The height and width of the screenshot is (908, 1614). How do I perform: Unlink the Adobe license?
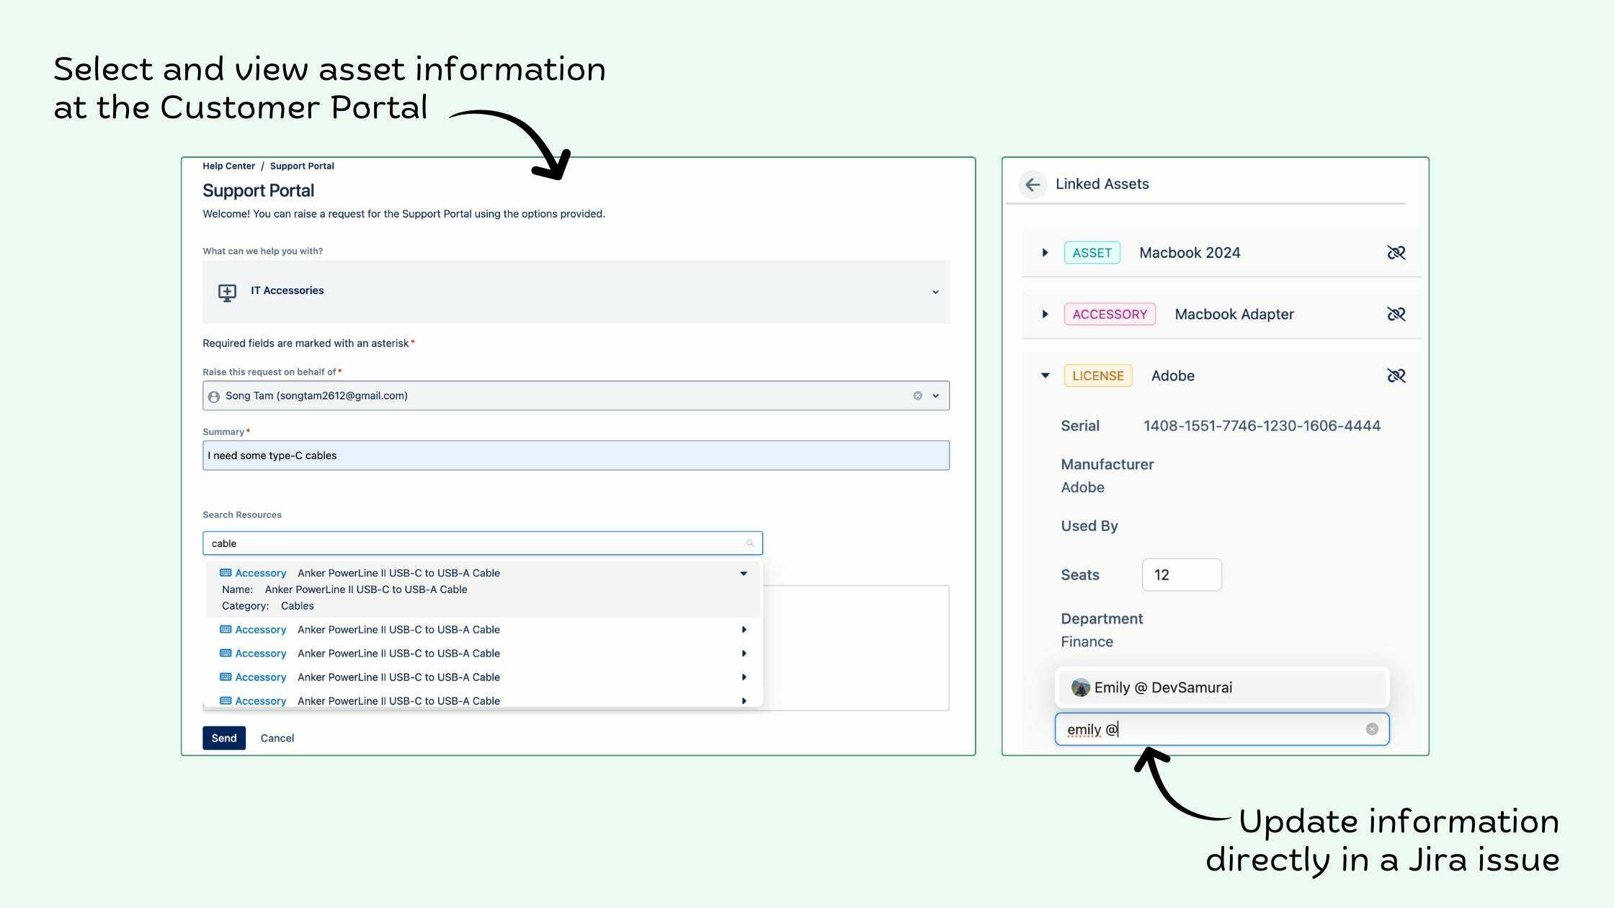[x=1396, y=375]
